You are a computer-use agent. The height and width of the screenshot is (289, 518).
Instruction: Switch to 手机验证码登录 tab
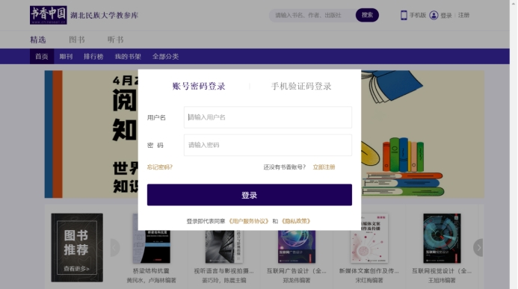pos(301,87)
